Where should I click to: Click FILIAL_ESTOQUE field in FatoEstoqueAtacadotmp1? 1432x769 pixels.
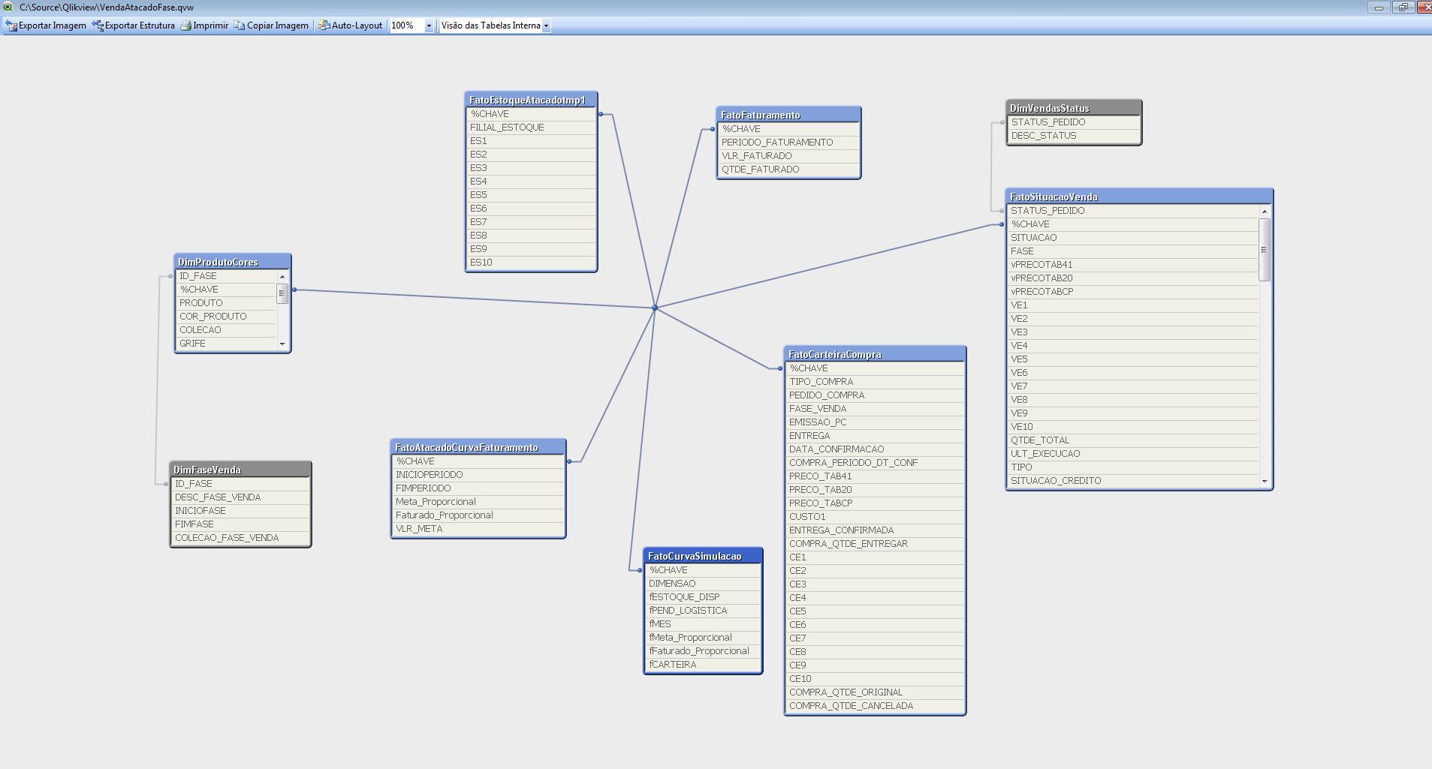531,128
